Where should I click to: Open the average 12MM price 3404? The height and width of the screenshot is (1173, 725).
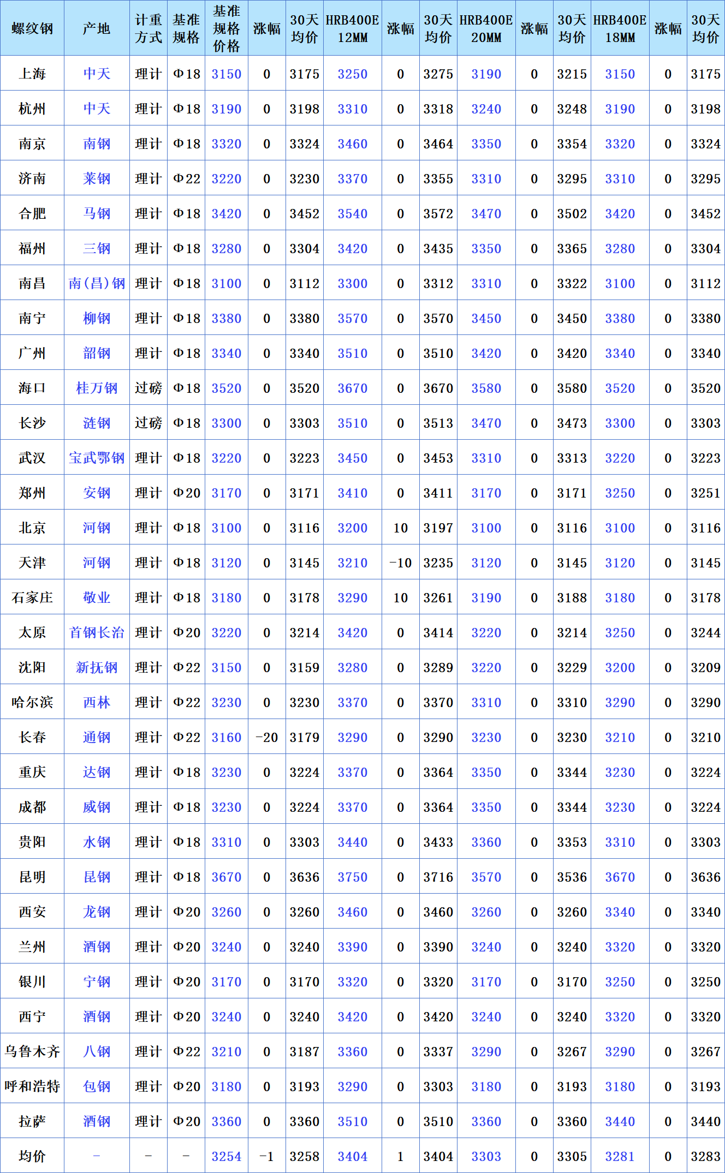pos(353,1156)
